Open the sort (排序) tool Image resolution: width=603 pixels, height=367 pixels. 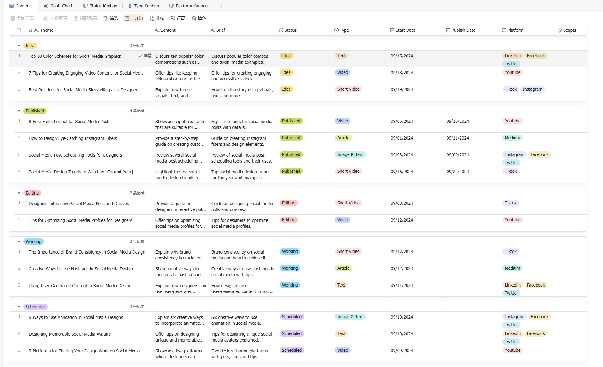(x=157, y=18)
